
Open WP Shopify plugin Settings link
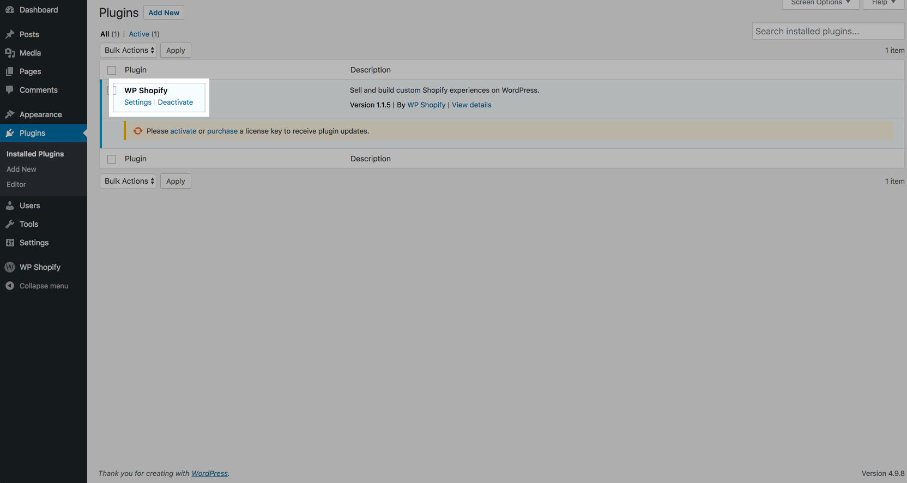point(138,102)
